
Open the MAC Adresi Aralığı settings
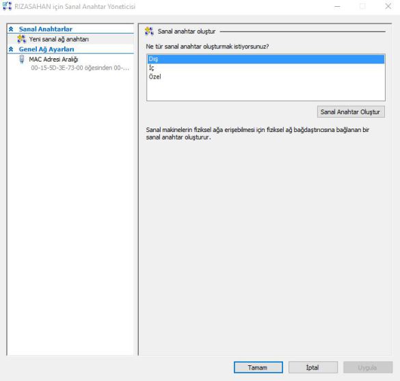pos(53,60)
